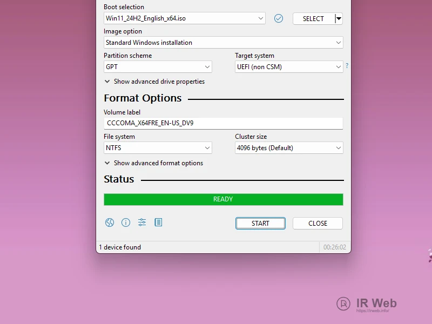
Task: Open the File system dropdown
Action: (x=158, y=147)
